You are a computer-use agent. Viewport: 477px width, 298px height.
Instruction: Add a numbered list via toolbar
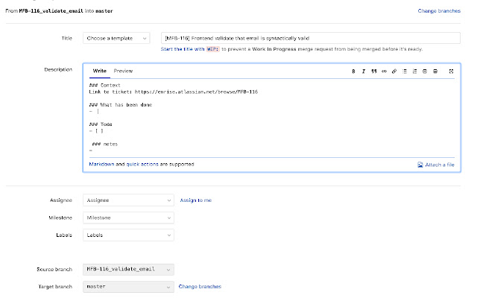414,72
